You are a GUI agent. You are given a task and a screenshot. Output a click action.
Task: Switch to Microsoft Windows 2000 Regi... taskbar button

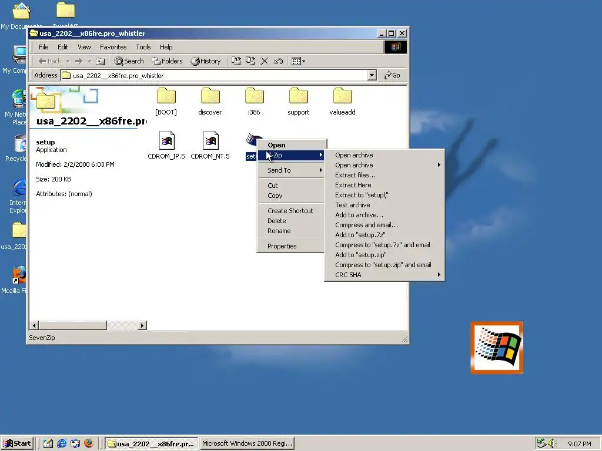(248, 443)
